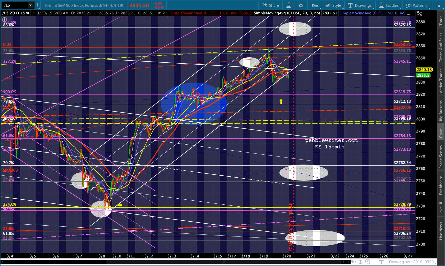Switch to the Active Trader tab

(x=441, y=81)
